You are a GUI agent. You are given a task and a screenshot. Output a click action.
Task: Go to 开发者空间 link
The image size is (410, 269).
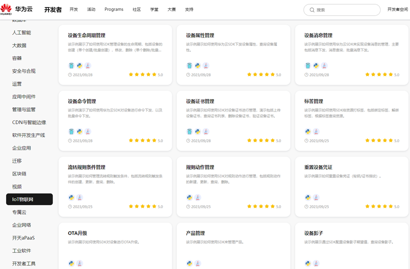click(x=398, y=9)
